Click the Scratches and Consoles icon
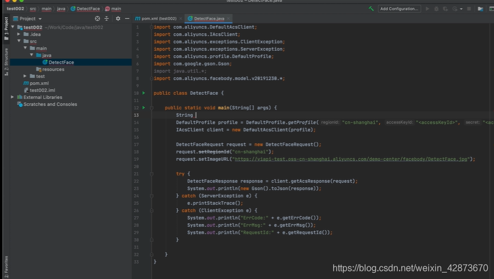The width and height of the screenshot is (494, 279). pos(20,104)
